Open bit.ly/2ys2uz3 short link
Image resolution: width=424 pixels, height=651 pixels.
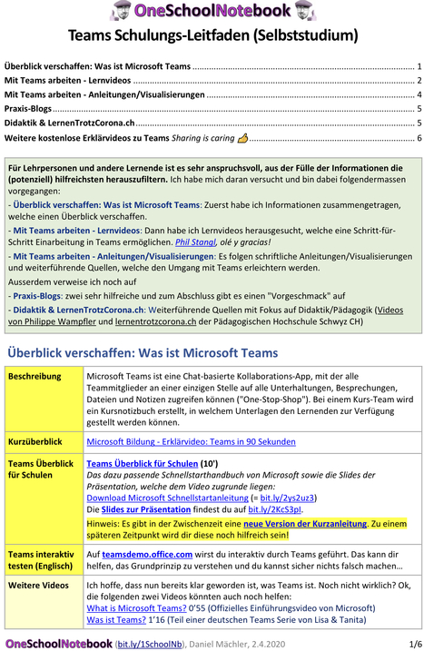287,498
